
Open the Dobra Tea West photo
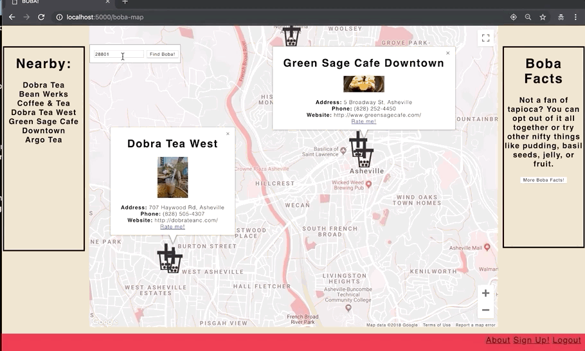tap(173, 177)
